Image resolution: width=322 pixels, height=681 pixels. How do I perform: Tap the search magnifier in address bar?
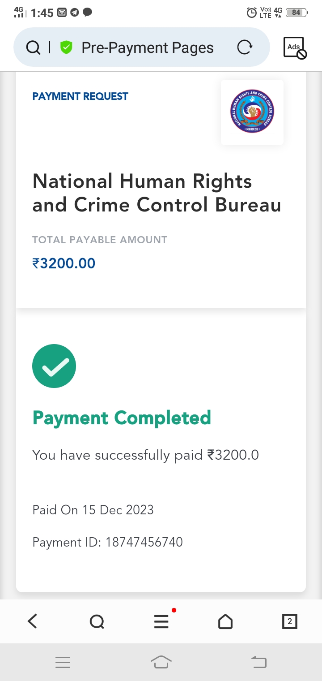tap(34, 47)
